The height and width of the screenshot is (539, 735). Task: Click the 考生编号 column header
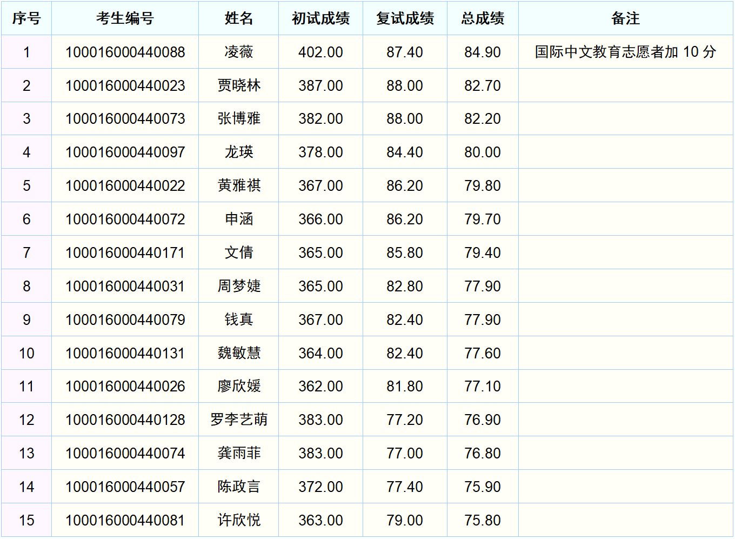[x=125, y=18]
